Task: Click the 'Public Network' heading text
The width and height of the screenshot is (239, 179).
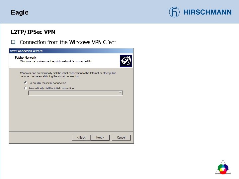Action: tap(26, 58)
